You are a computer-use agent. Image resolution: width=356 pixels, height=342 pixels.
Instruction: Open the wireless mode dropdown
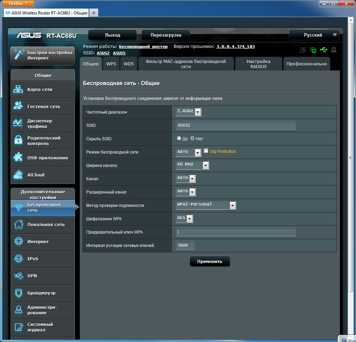[x=189, y=152]
